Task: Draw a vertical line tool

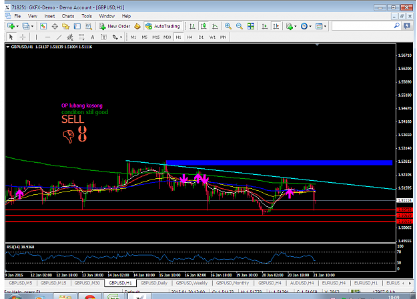Action: pyautogui.click(x=36, y=37)
